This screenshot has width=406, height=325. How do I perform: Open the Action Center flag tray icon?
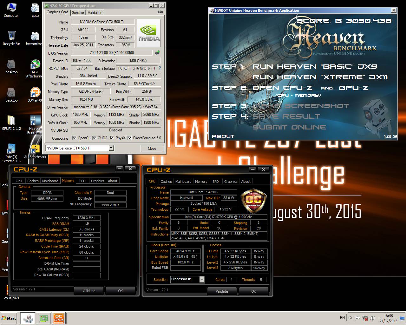pyautogui.click(x=357, y=318)
